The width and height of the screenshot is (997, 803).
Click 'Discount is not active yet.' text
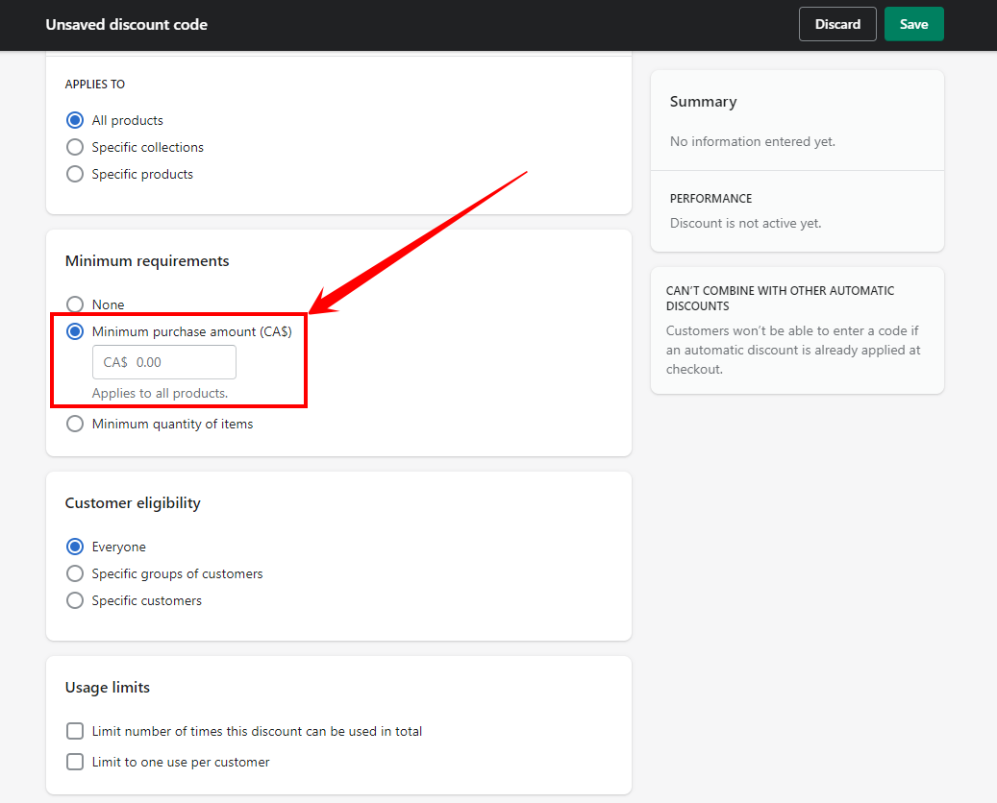click(746, 223)
